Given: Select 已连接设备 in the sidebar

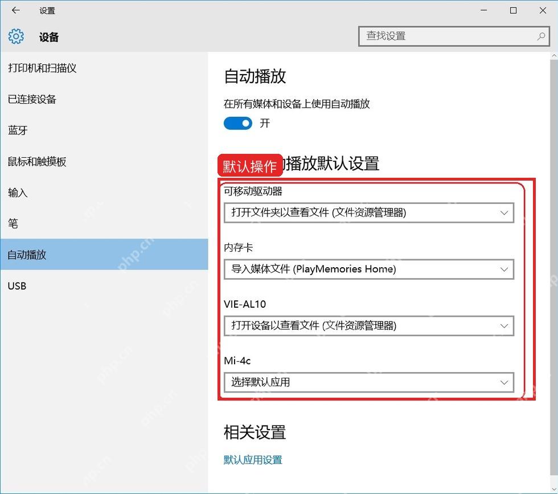Looking at the screenshot, I should click(x=104, y=99).
